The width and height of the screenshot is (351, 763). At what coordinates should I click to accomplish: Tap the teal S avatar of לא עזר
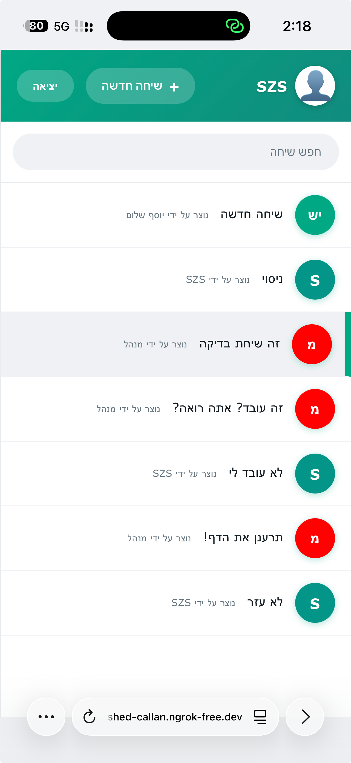click(315, 603)
